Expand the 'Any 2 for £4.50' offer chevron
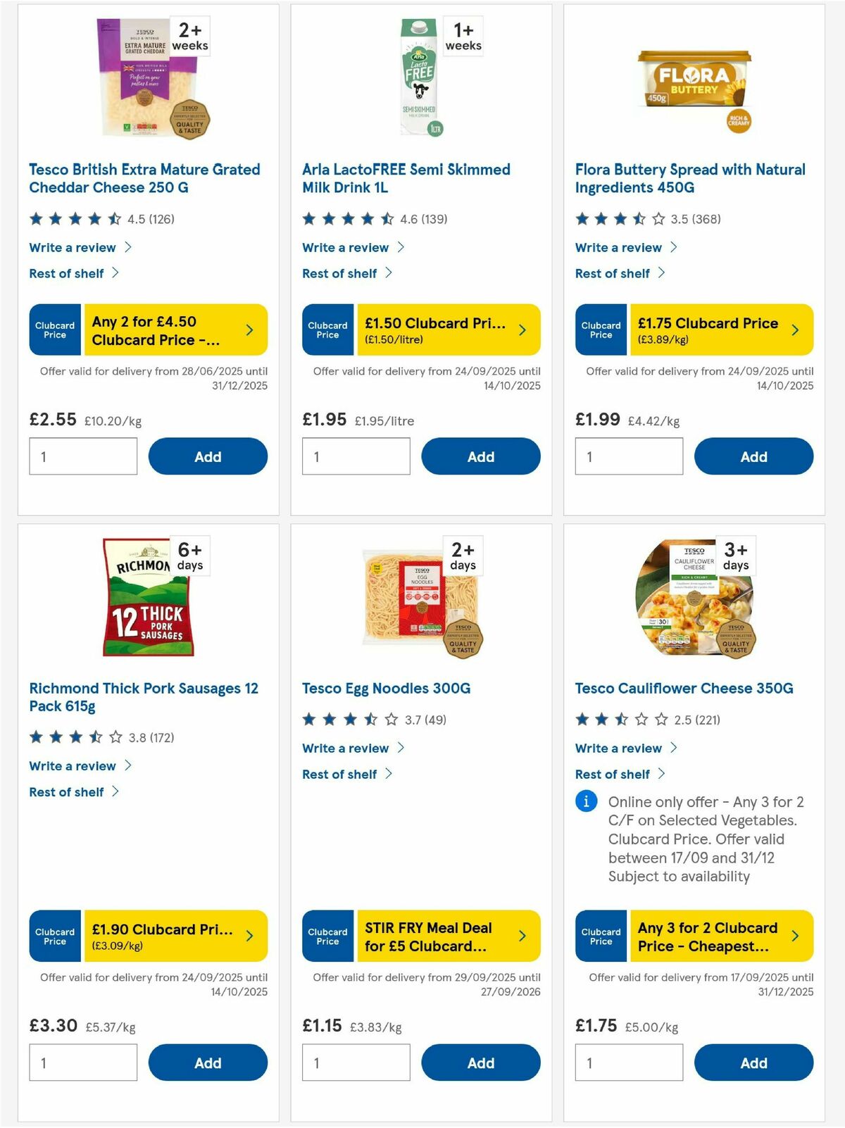 250,330
